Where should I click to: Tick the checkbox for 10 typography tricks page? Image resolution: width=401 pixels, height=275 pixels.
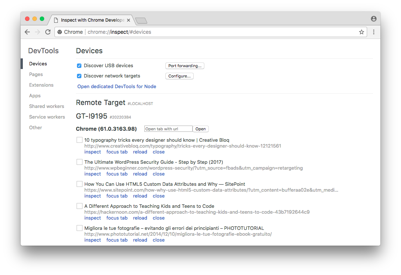click(80, 140)
